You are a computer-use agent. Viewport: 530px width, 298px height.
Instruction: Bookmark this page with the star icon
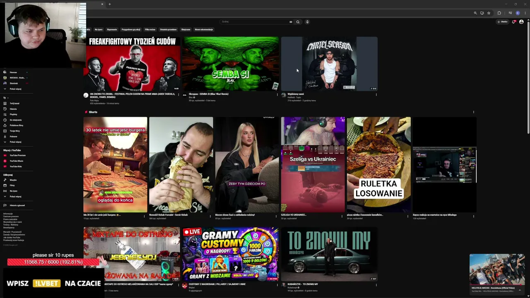[489, 13]
